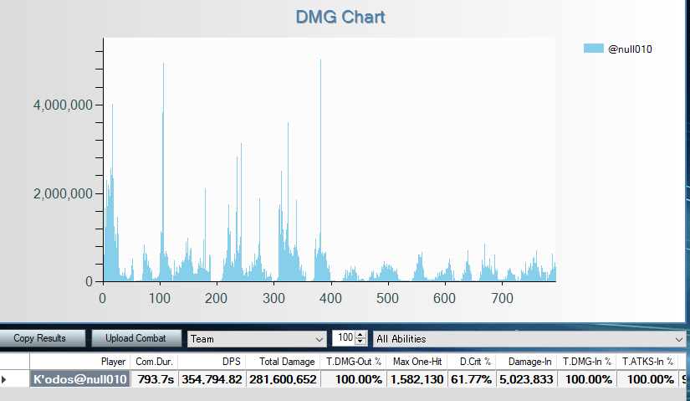
Task: Decrease the 100 value with down arrow
Action: tap(360, 342)
